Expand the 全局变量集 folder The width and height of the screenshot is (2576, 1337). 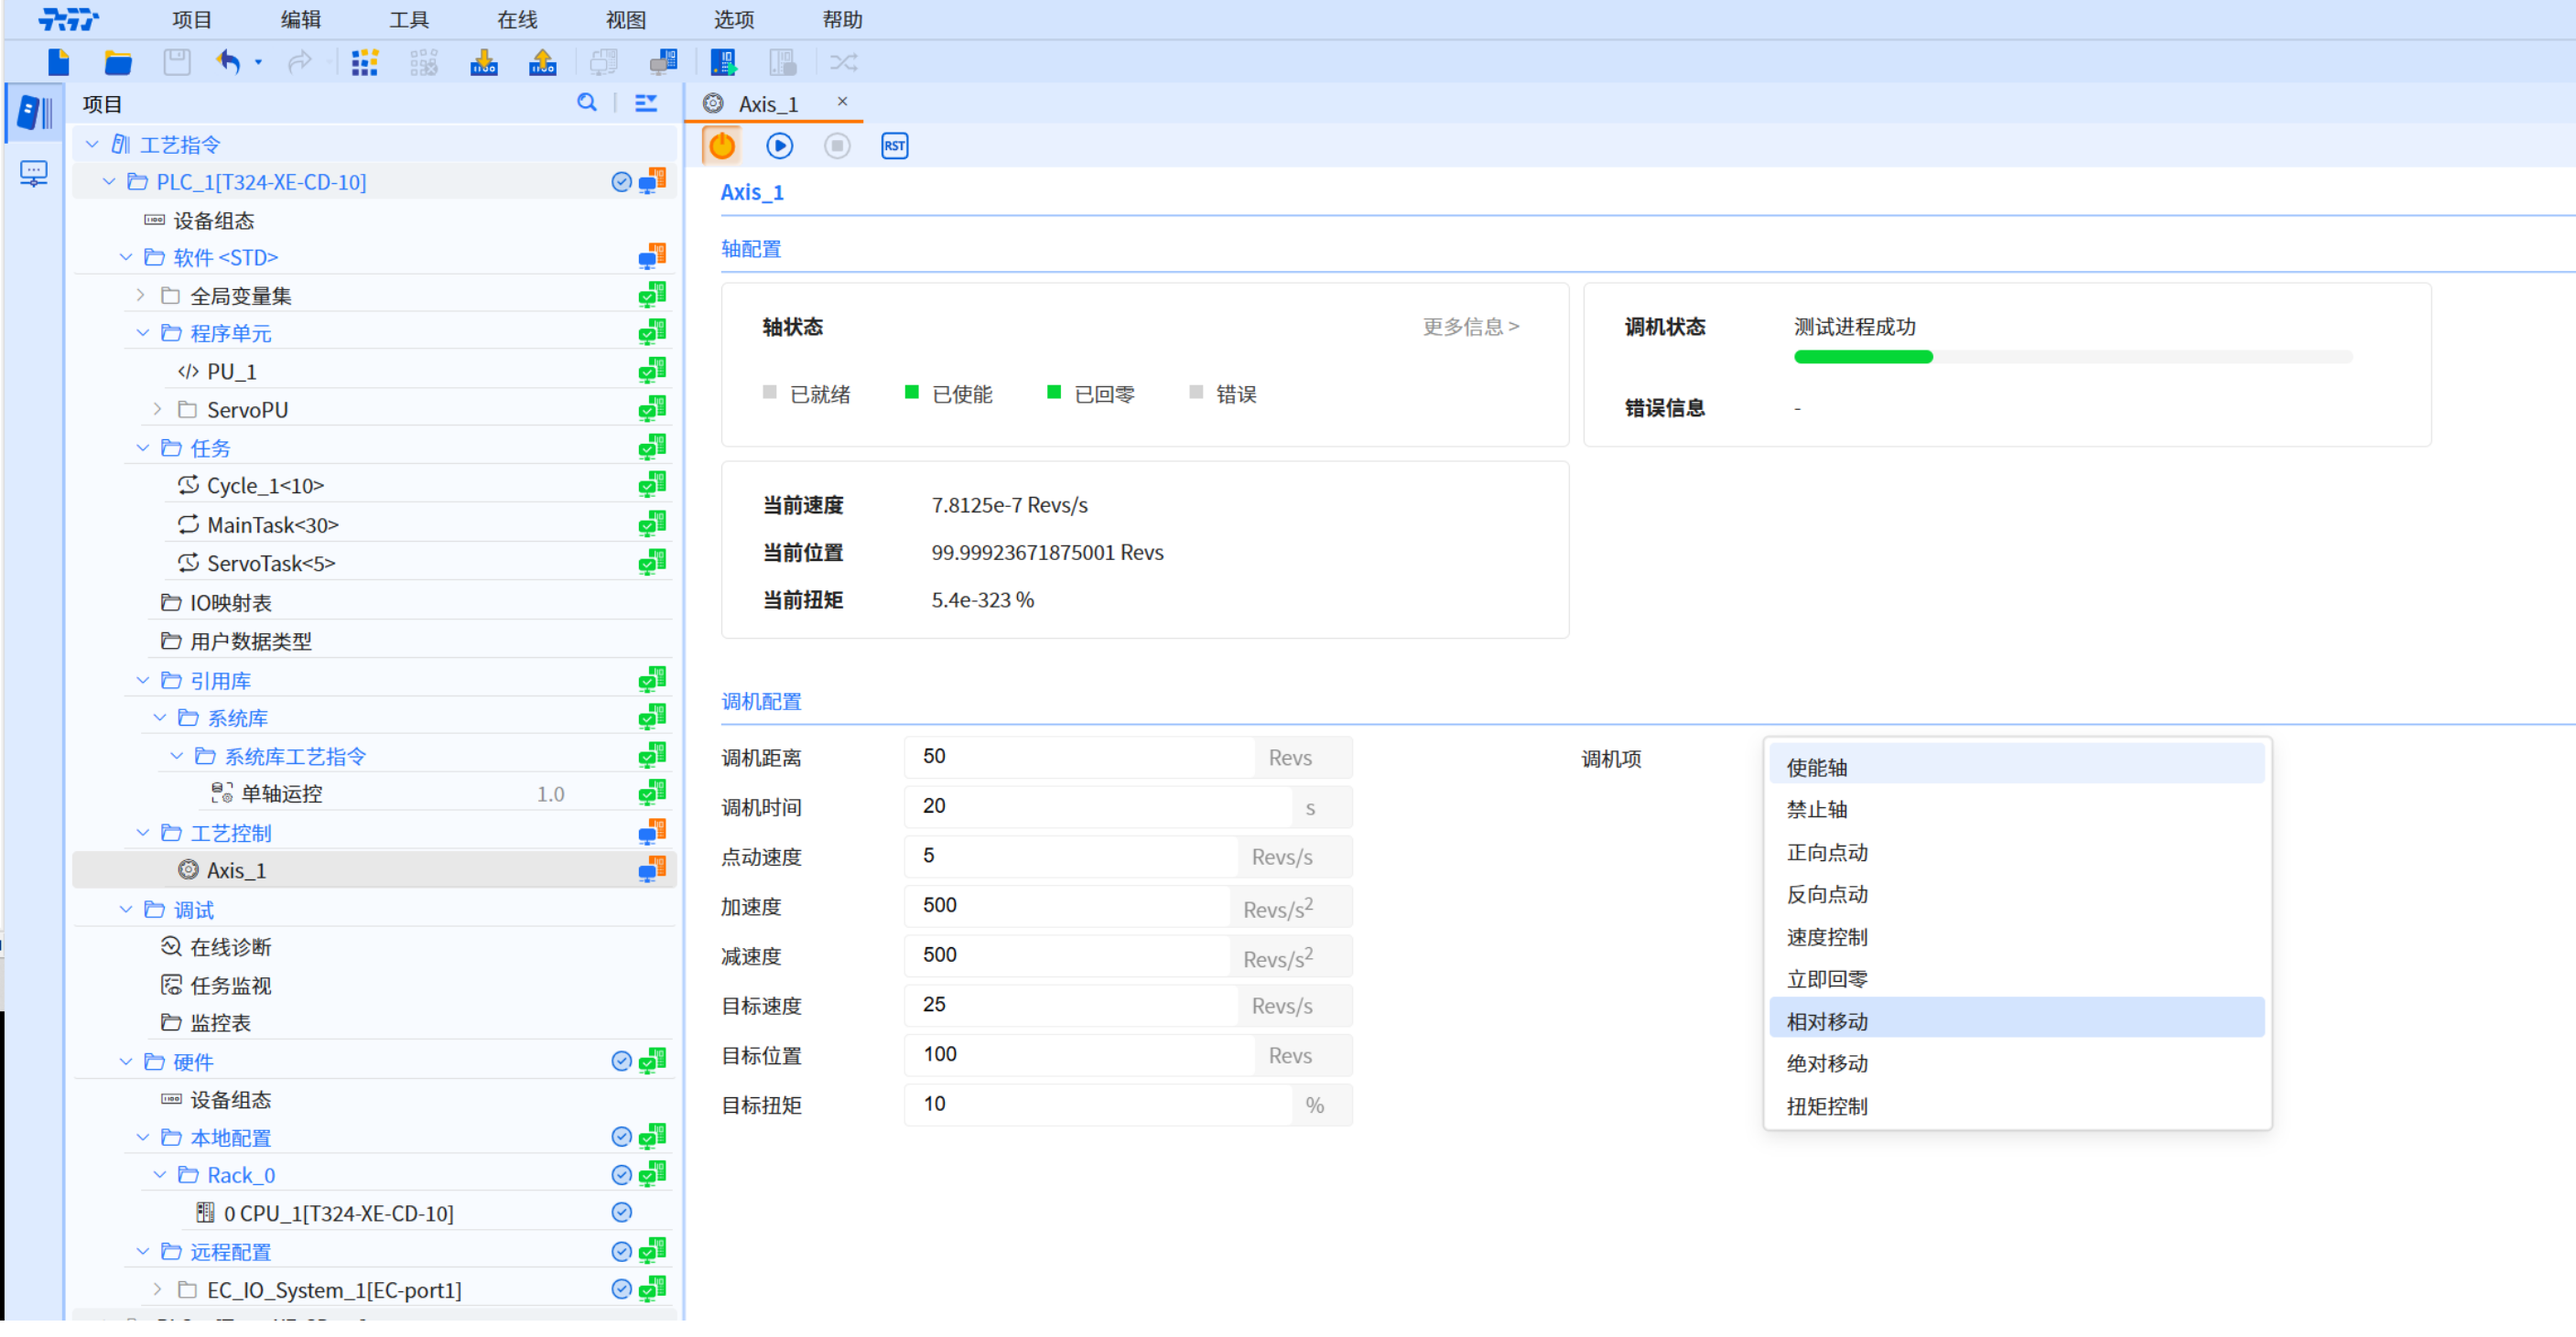141,296
